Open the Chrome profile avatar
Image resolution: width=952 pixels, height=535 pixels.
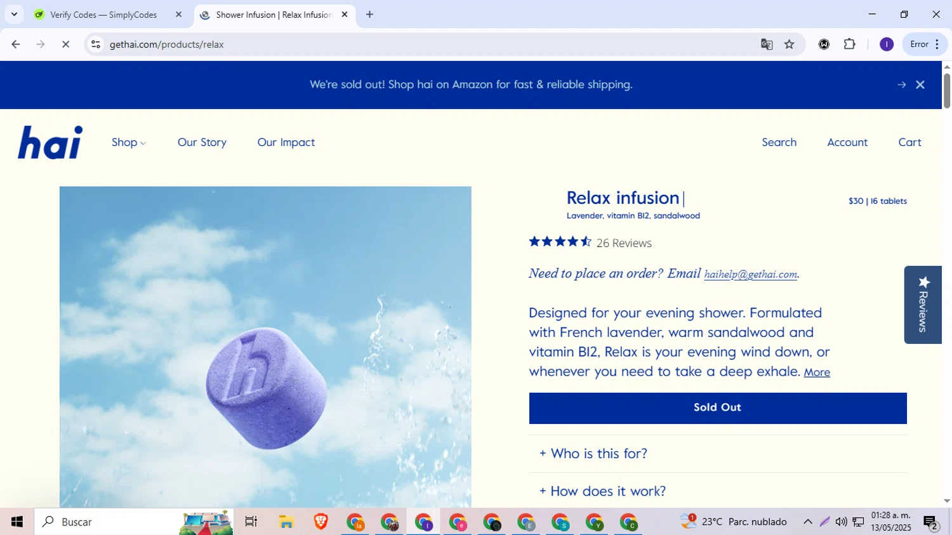(x=887, y=44)
